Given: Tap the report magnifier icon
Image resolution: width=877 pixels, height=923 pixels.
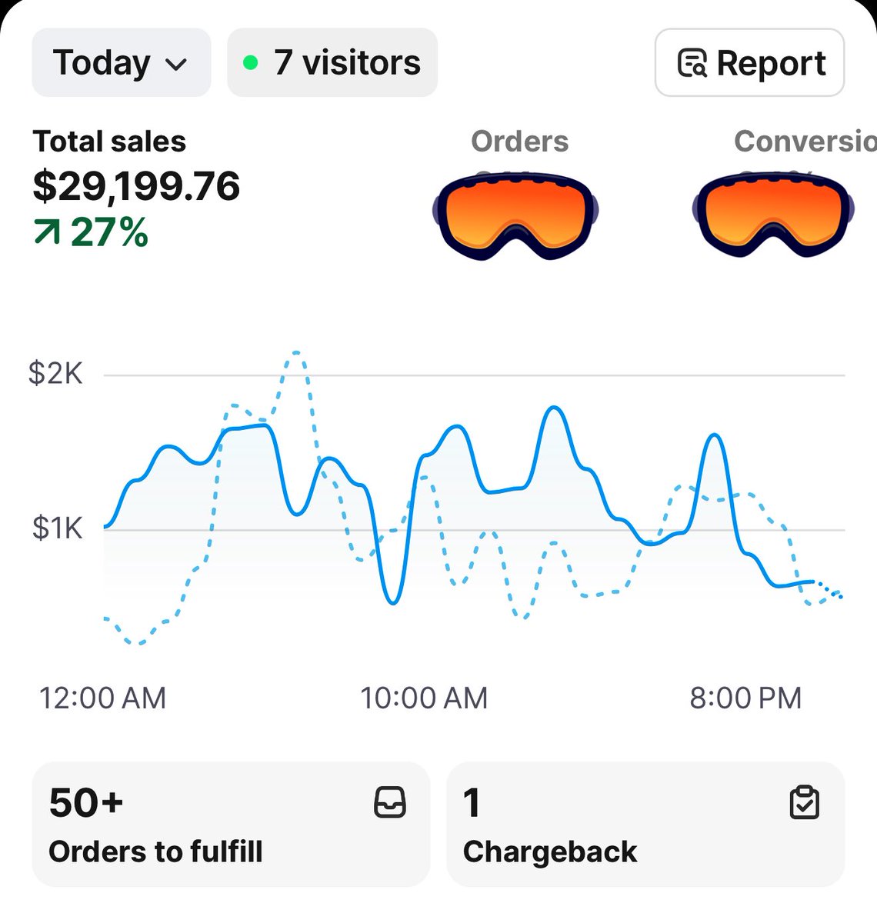Looking at the screenshot, I should pos(692,63).
